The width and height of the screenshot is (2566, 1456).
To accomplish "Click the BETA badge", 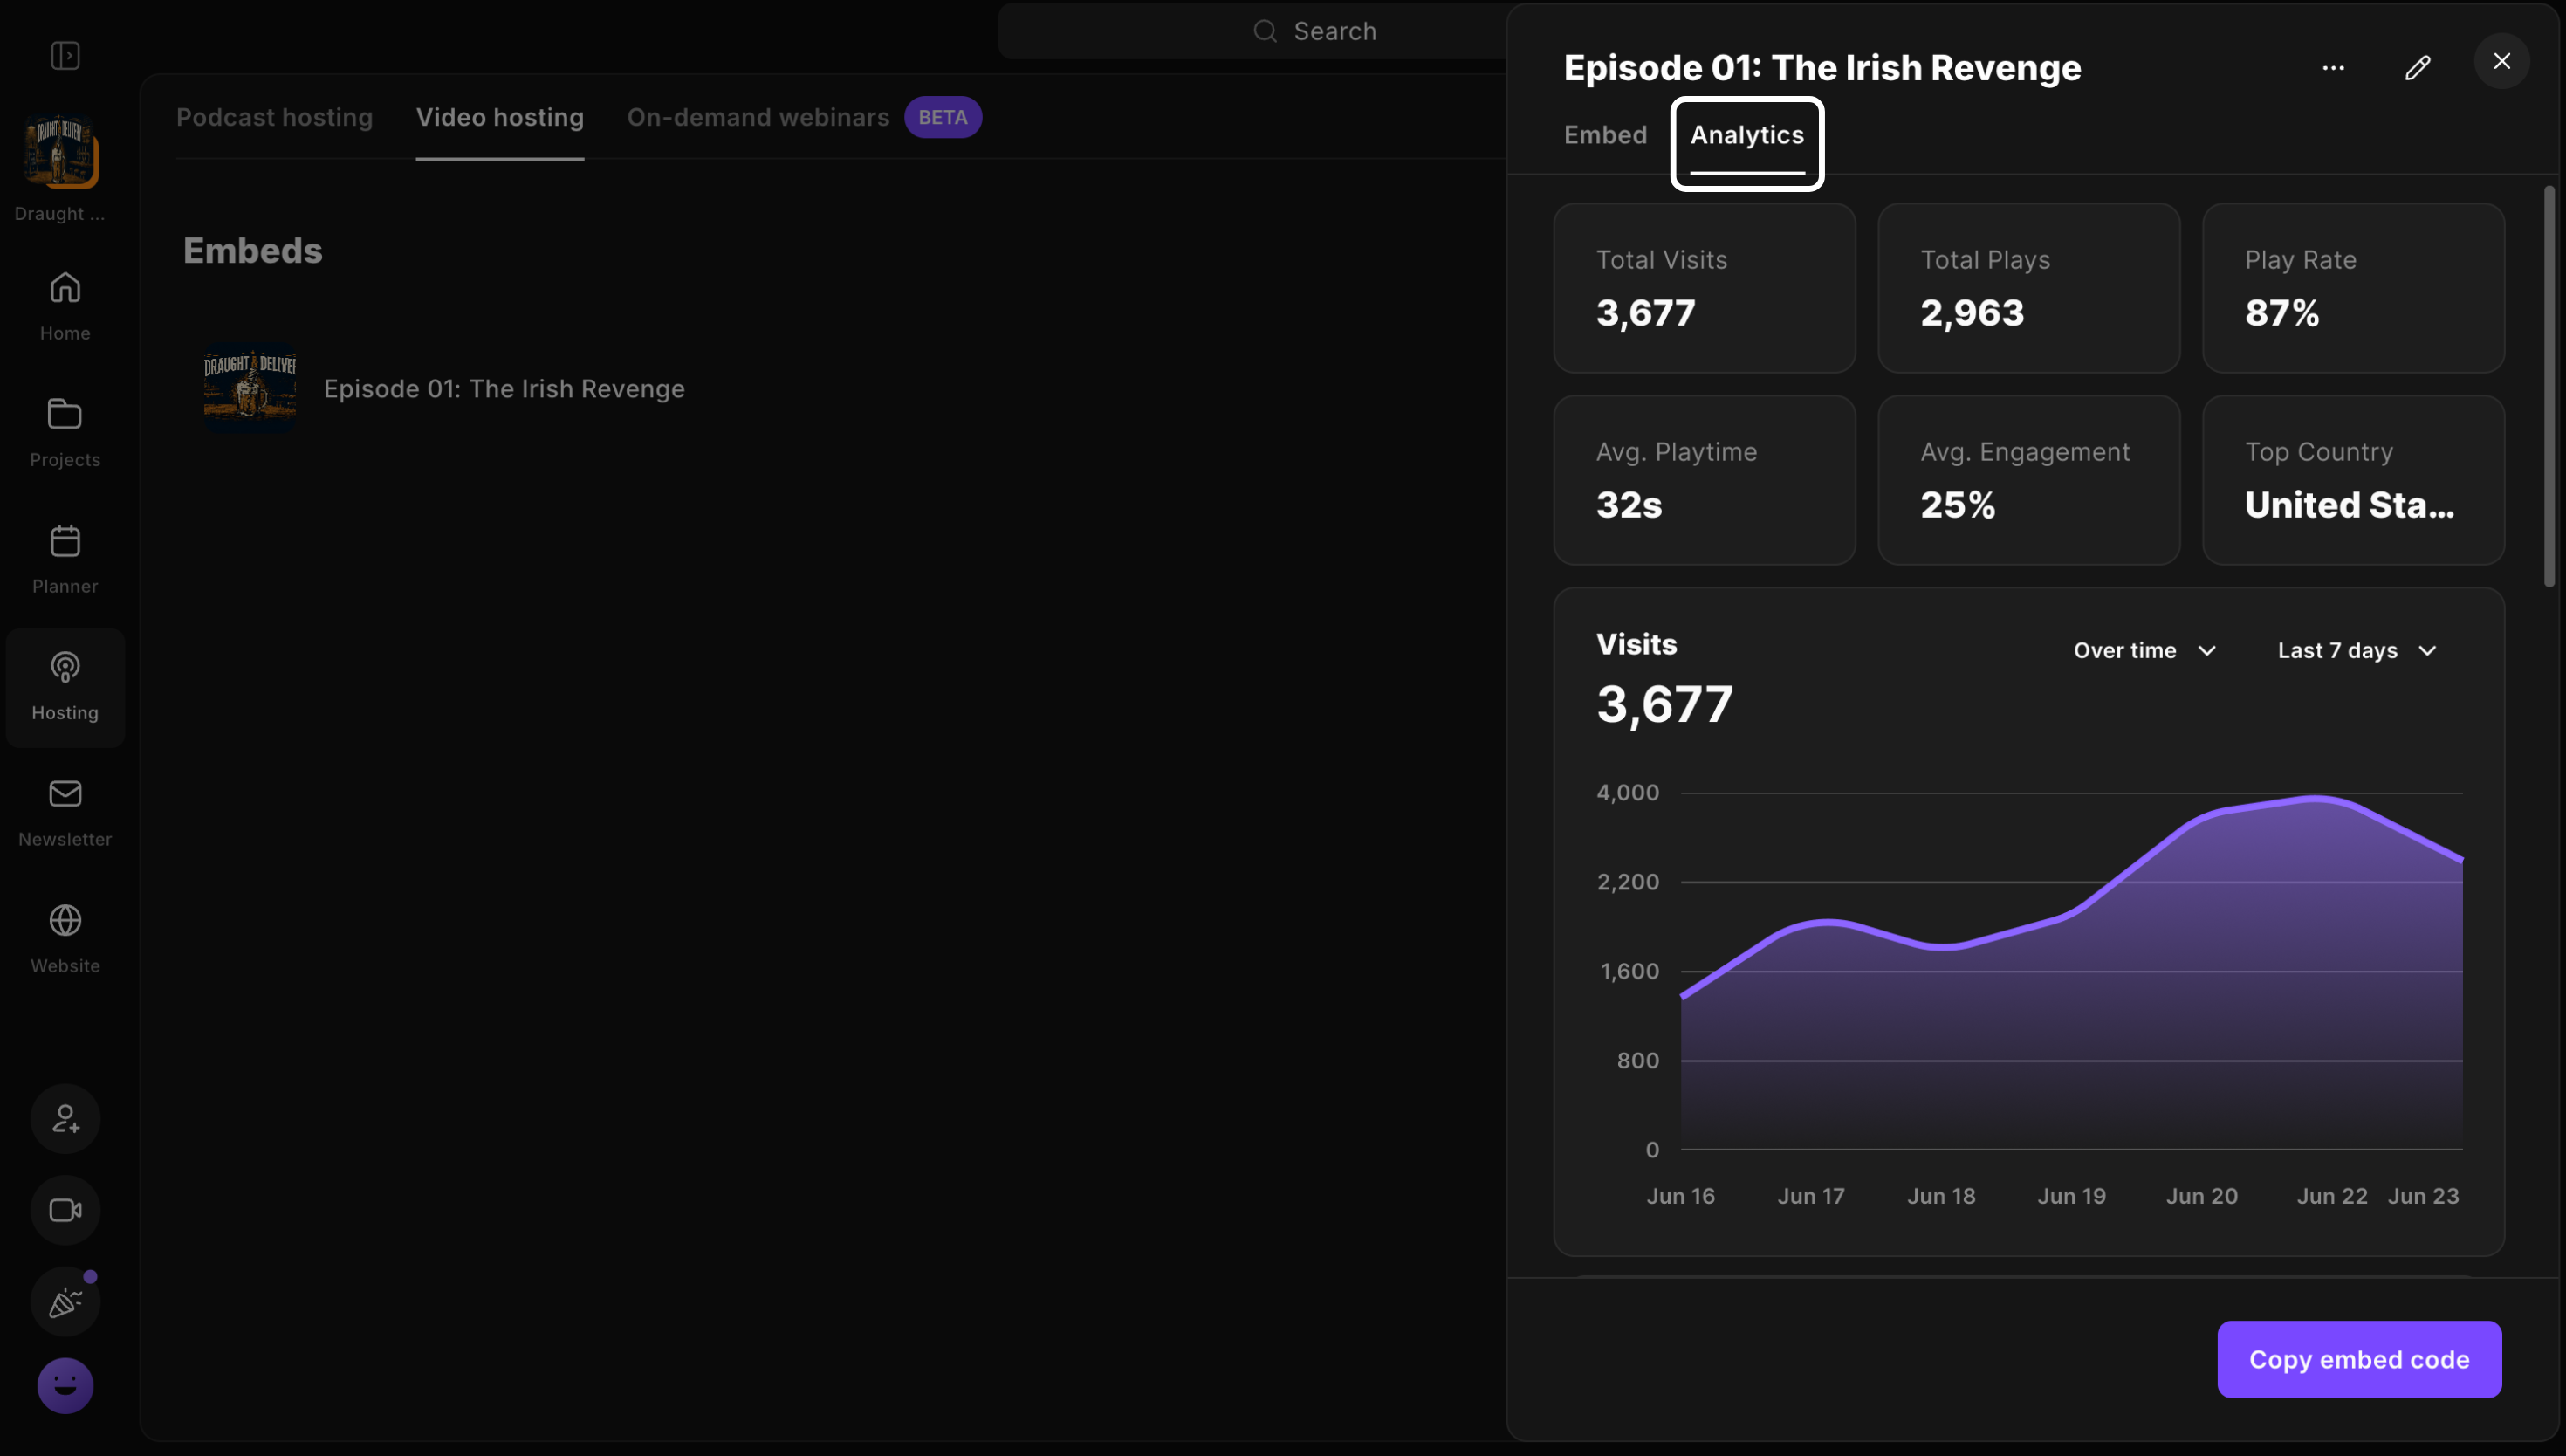I will (x=943, y=117).
